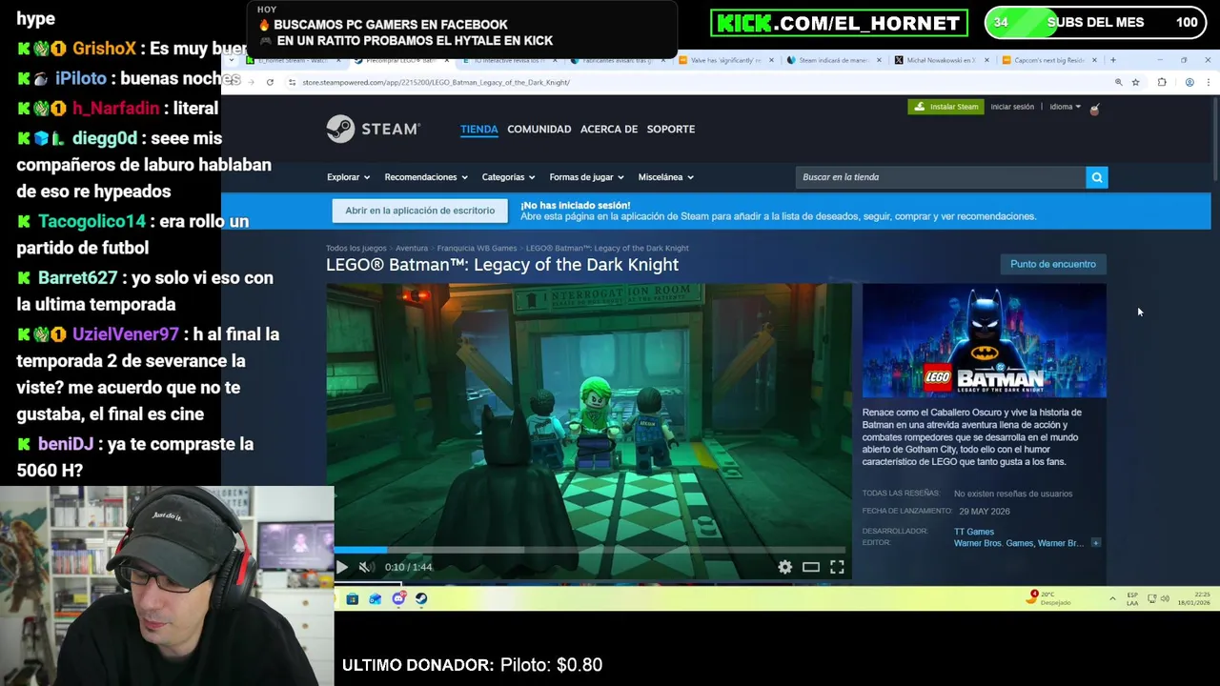Expand the Recomendaciones dropdown menu

(x=426, y=177)
